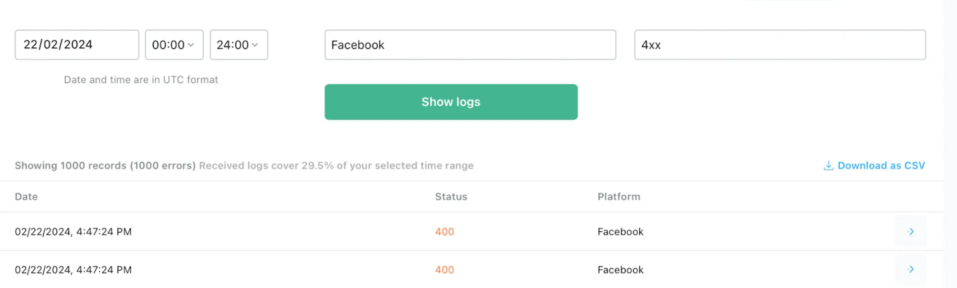The image size is (957, 288).
Task: Click the Status column header
Action: pos(451,197)
